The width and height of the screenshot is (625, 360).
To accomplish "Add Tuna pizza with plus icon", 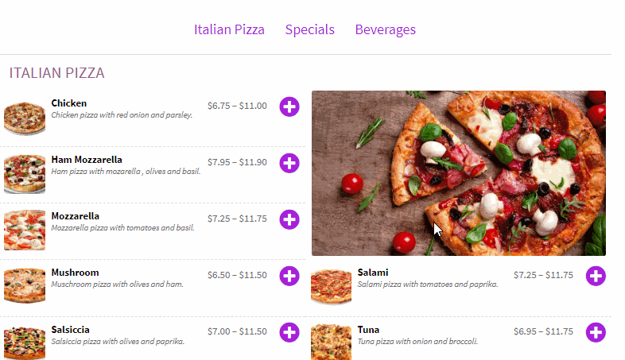I will point(596,332).
